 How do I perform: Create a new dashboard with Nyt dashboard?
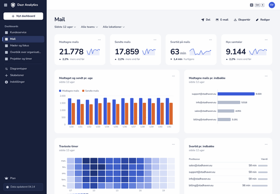[23, 16]
